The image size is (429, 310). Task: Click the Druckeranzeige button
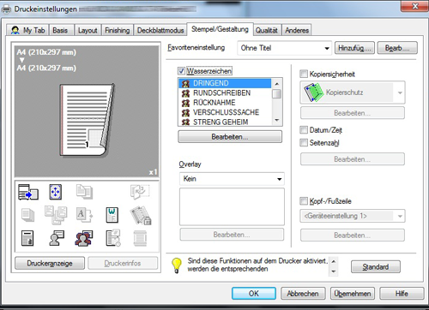pos(50,263)
